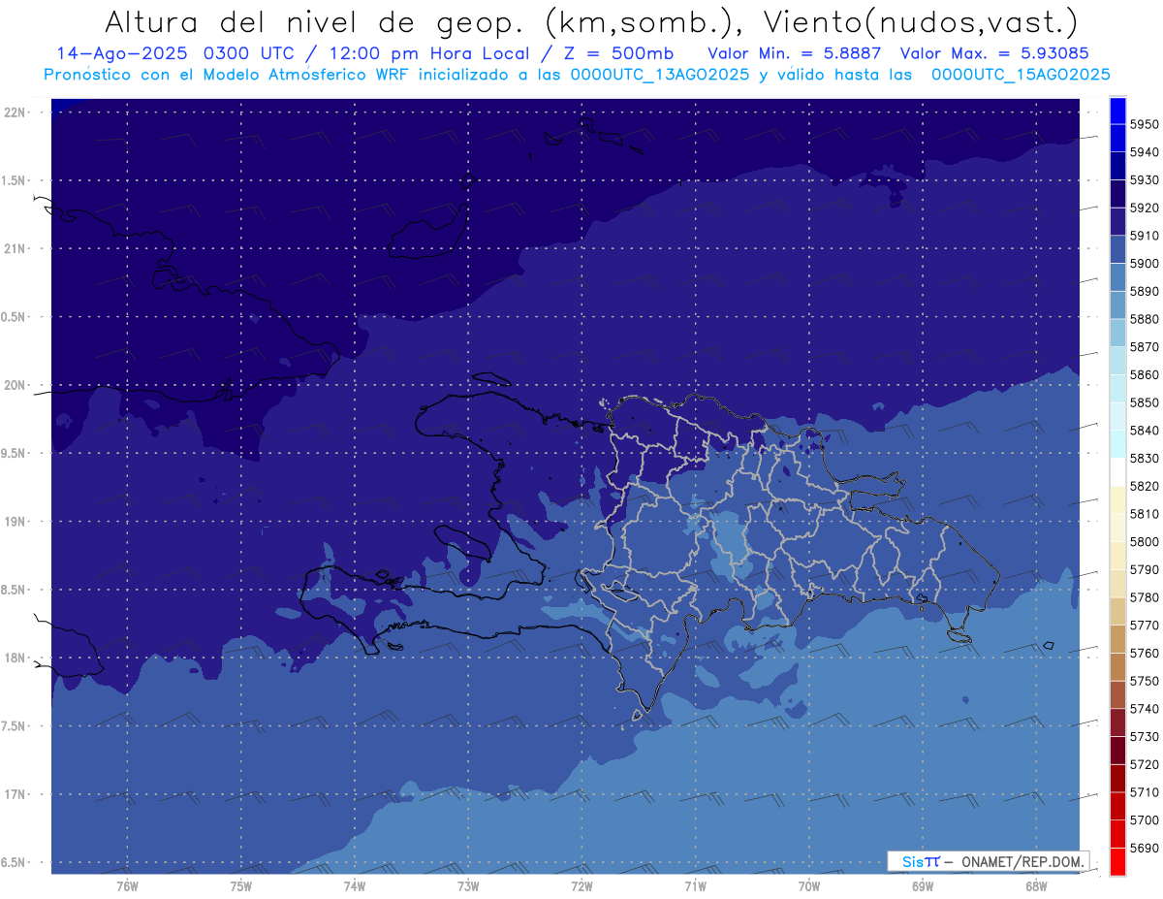Click the '5950' colorbar value

[x=1145, y=124]
